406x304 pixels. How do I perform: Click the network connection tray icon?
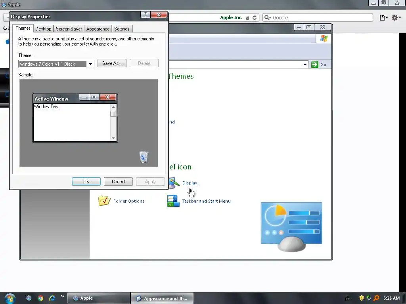tap(369, 298)
